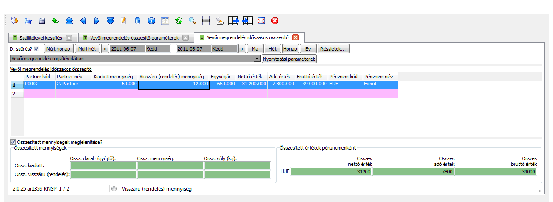Go to next record with right arrow
The width and height of the screenshot is (553, 202).
click(x=97, y=20)
